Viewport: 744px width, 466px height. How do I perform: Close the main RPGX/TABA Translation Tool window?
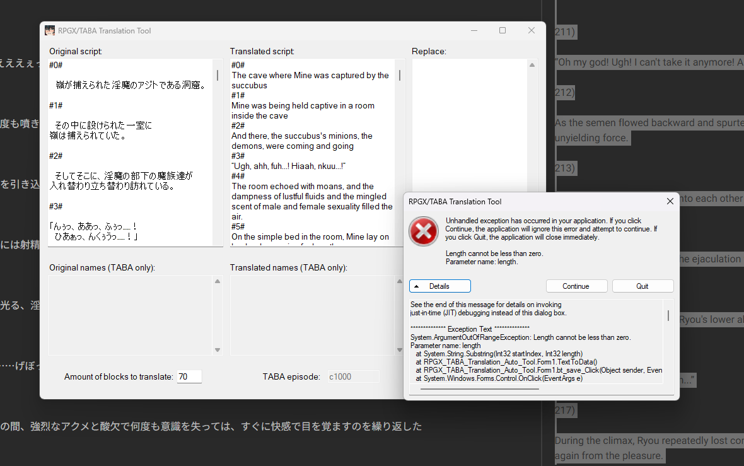click(x=532, y=30)
